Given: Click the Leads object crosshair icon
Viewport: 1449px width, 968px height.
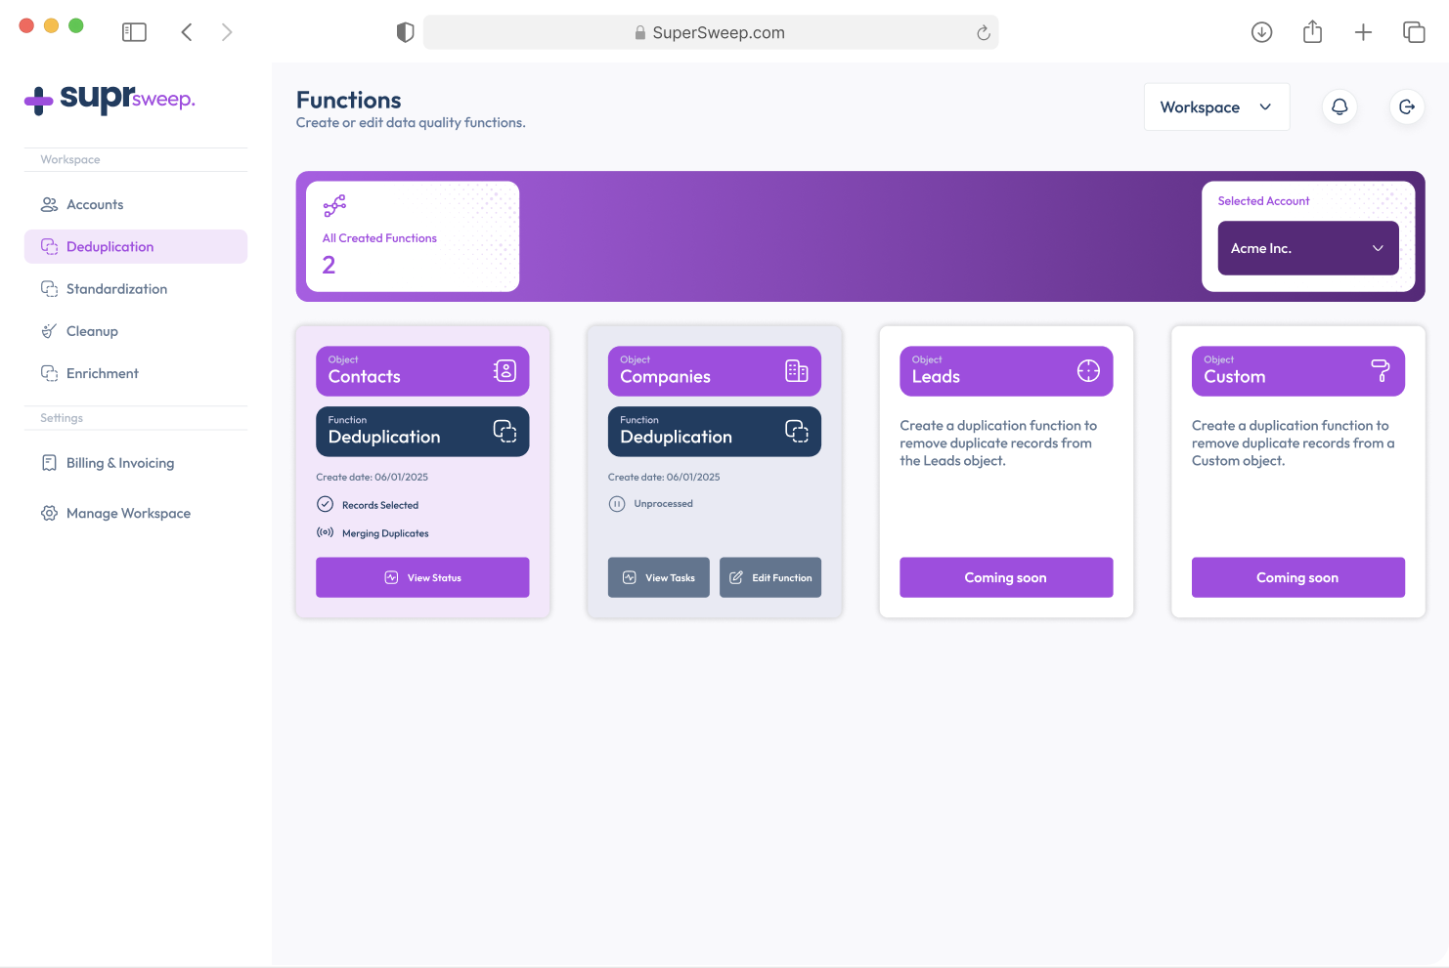Looking at the screenshot, I should [1088, 371].
